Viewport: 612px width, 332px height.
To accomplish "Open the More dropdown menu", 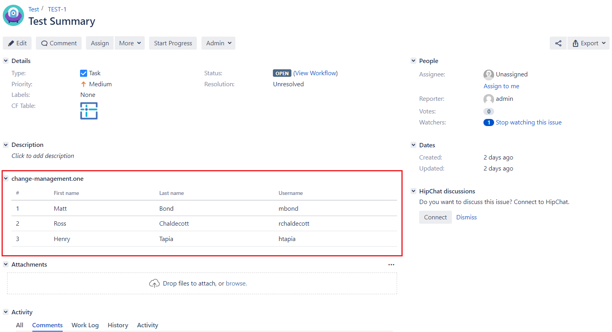I will tap(129, 43).
